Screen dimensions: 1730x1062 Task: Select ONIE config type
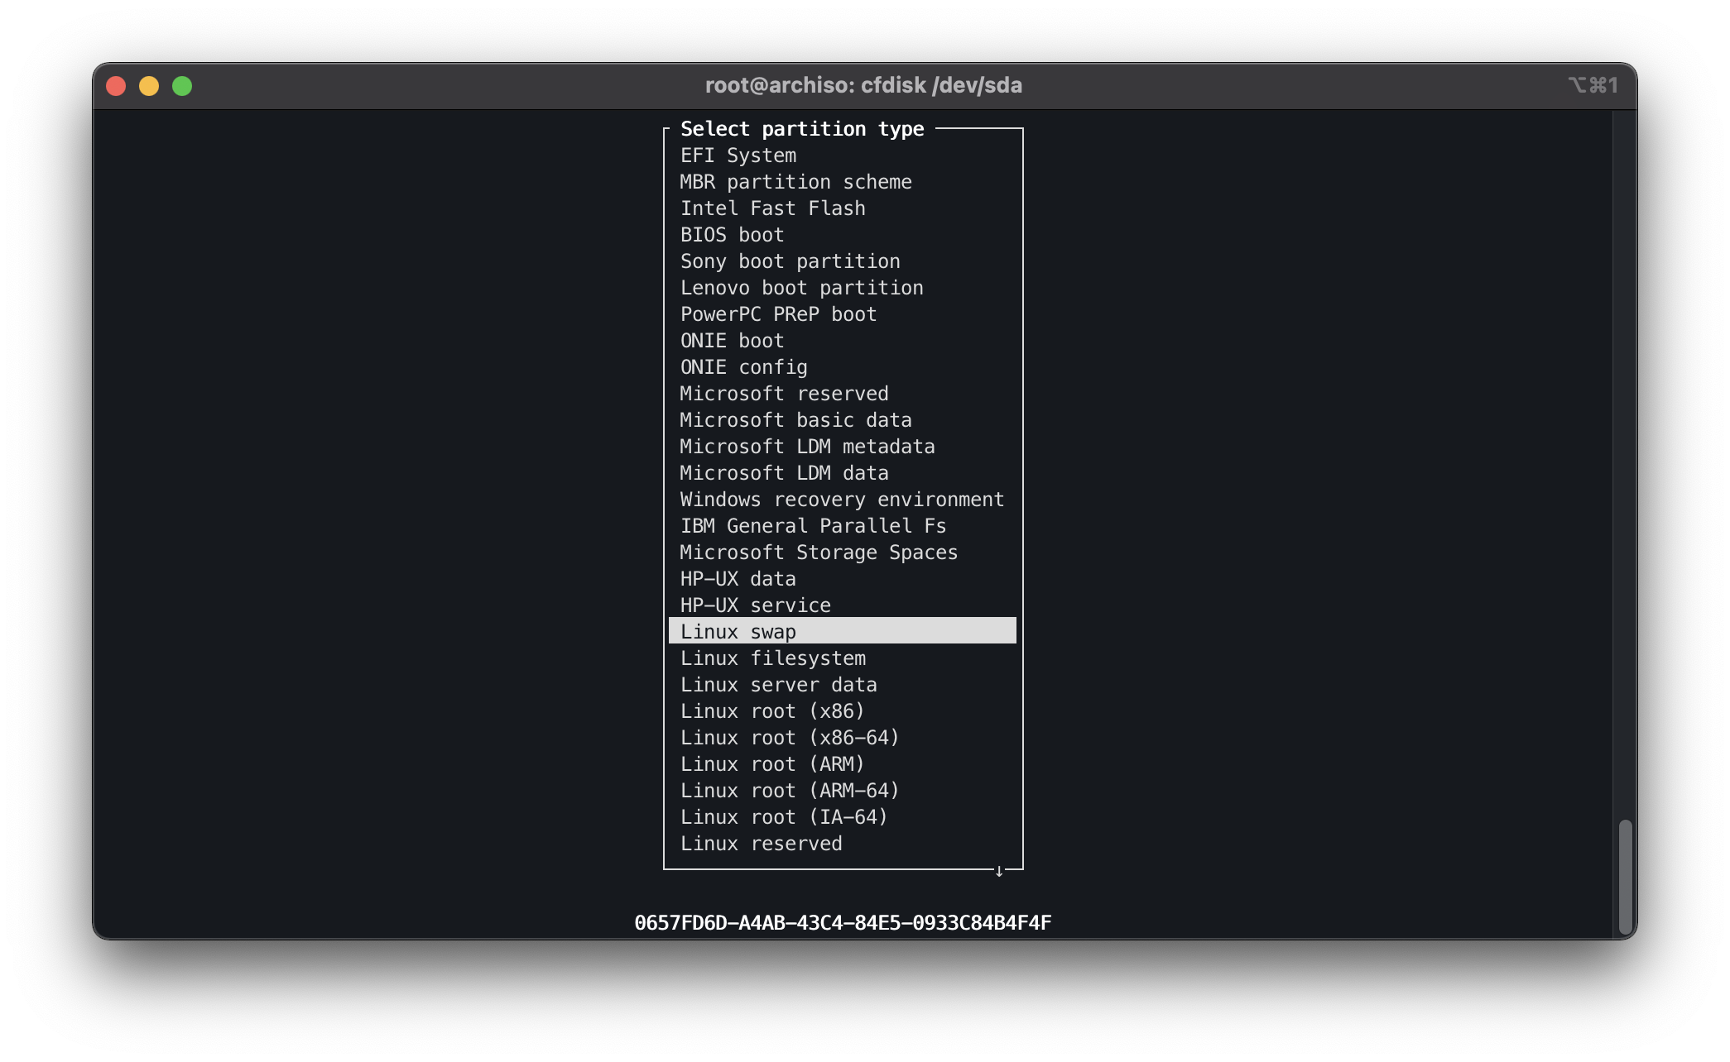744,367
